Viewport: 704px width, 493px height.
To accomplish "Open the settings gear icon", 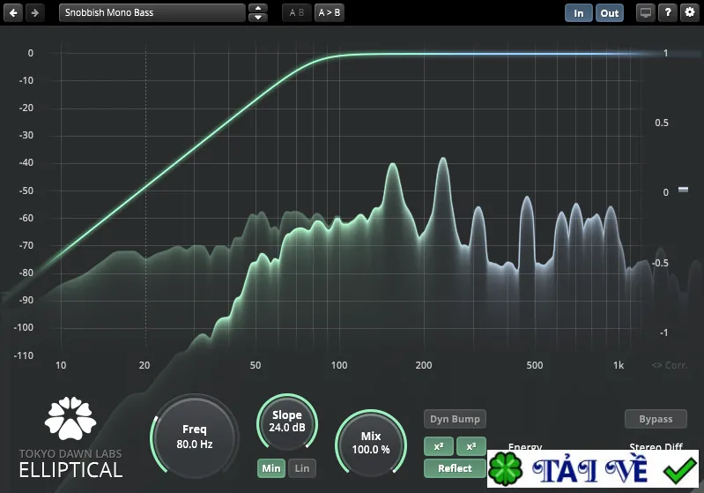I will [x=690, y=12].
